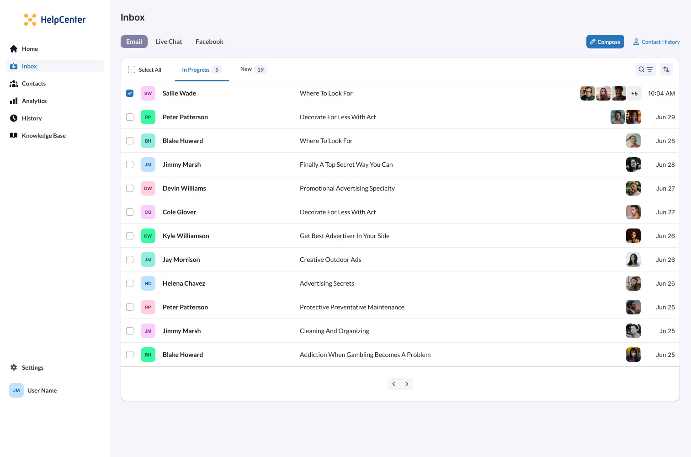Click HC avatar of Helena Chavez

coord(148,283)
